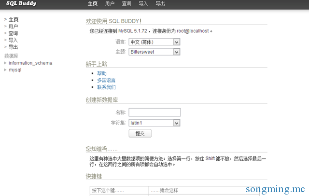
Task: Open the 用户 tab in top navigation
Action: tap(110, 4)
